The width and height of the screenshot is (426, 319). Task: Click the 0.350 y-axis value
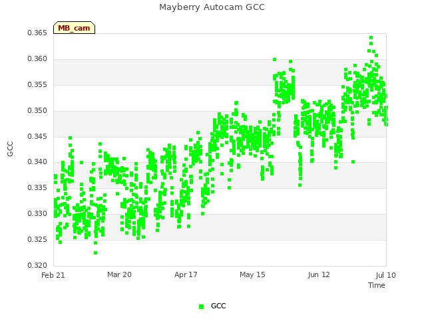click(x=37, y=111)
